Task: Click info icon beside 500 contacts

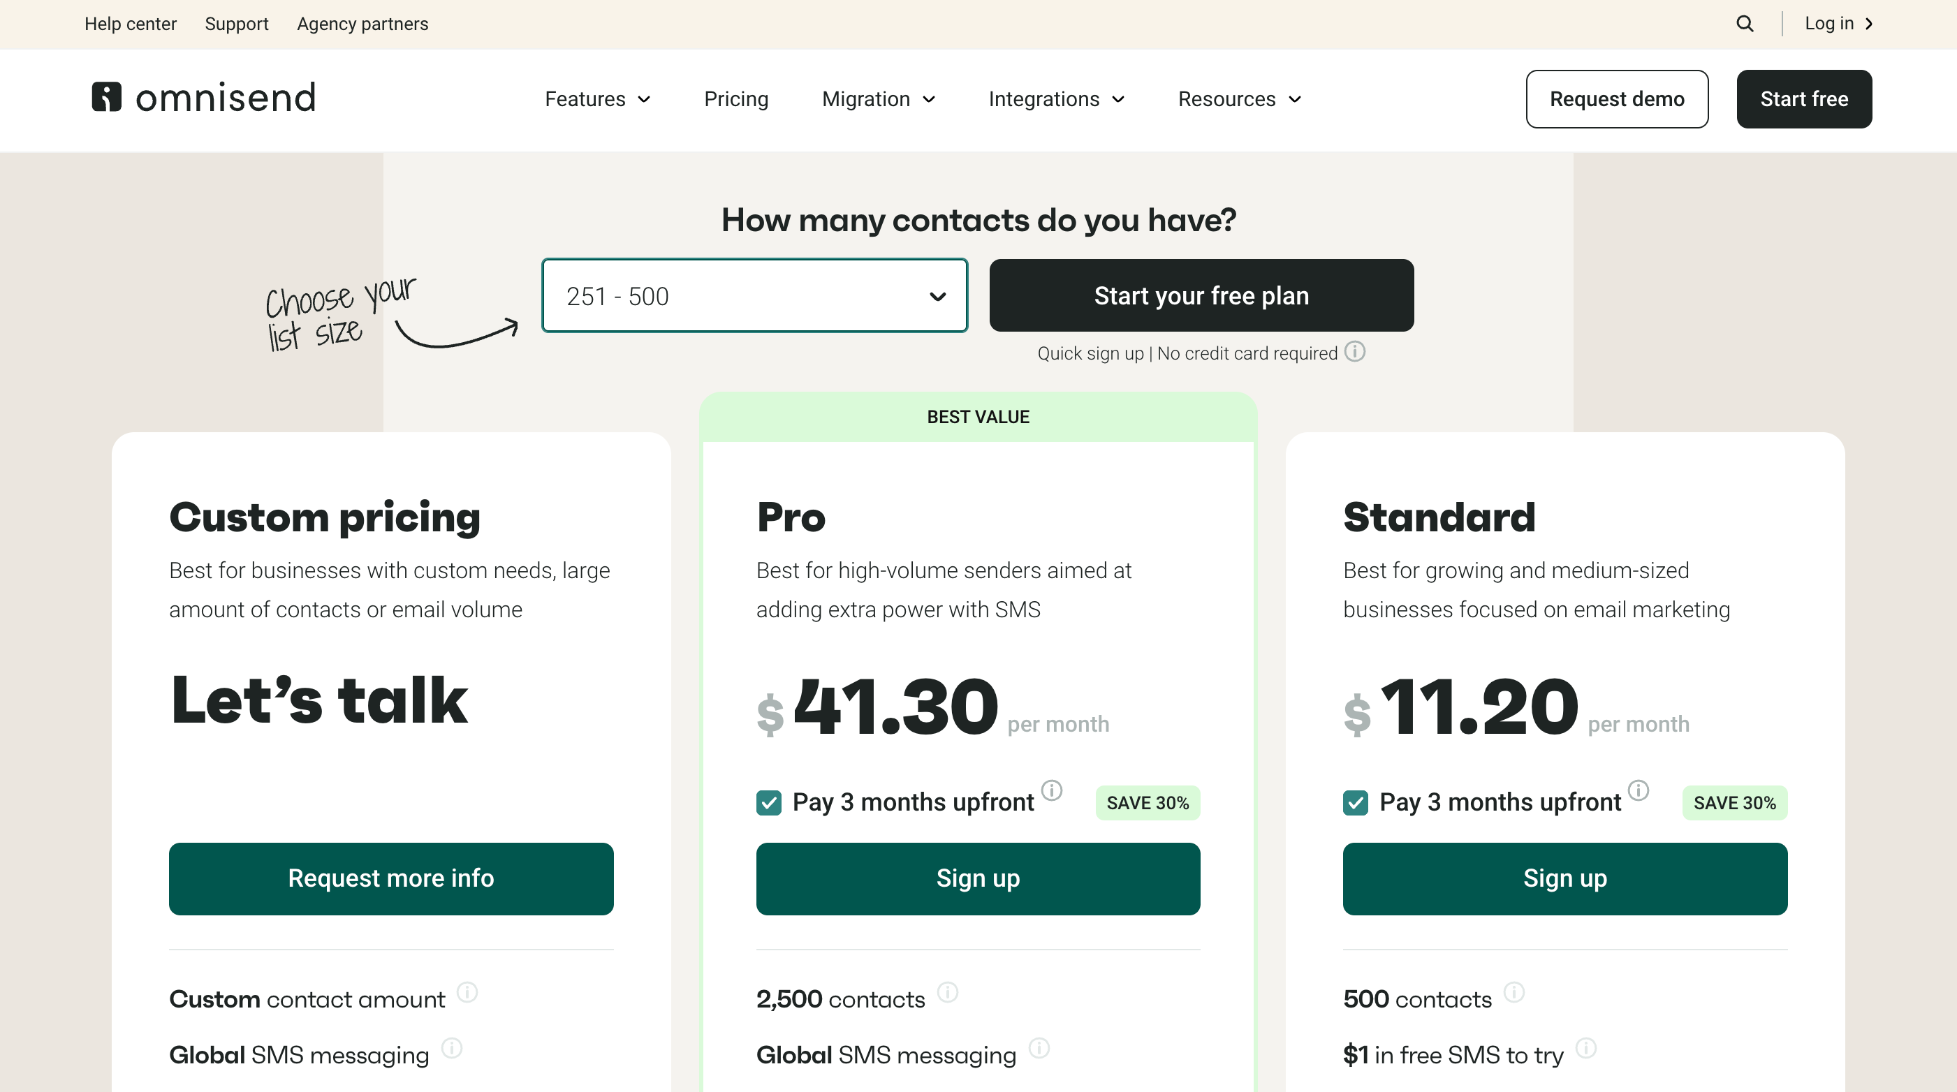Action: click(1514, 991)
